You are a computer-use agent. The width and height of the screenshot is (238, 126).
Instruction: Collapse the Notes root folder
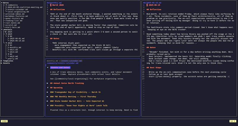pos(2,3)
